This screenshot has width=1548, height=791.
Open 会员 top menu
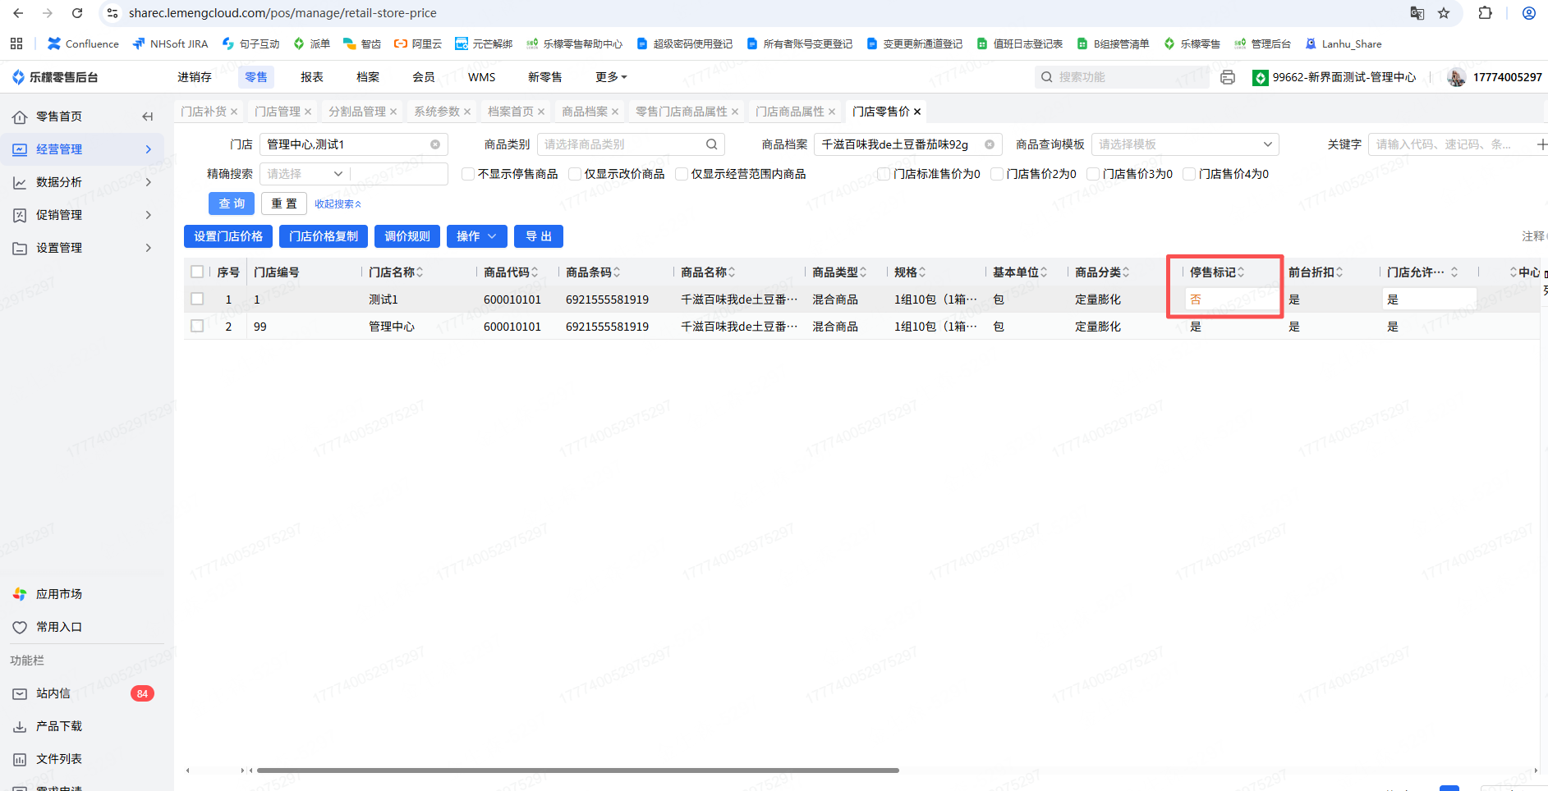click(x=424, y=77)
